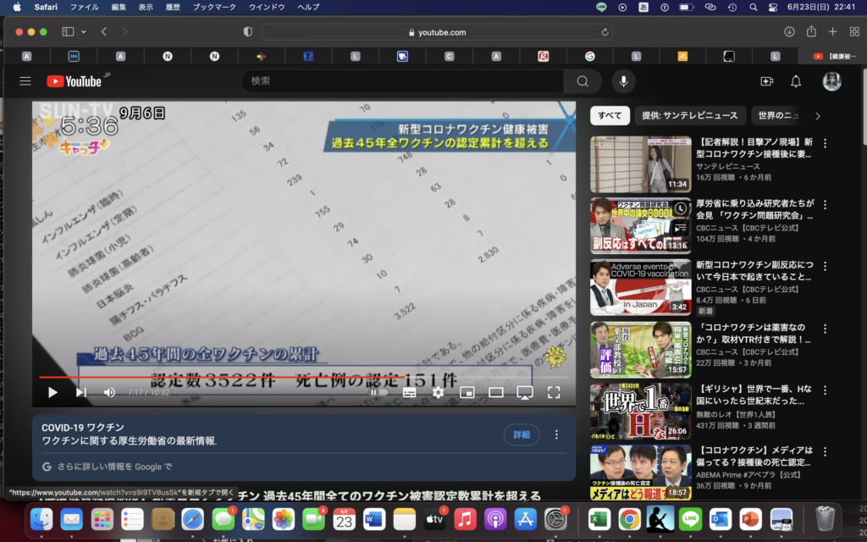Click the 詳細 button in the COVID-19 panel

point(522,434)
